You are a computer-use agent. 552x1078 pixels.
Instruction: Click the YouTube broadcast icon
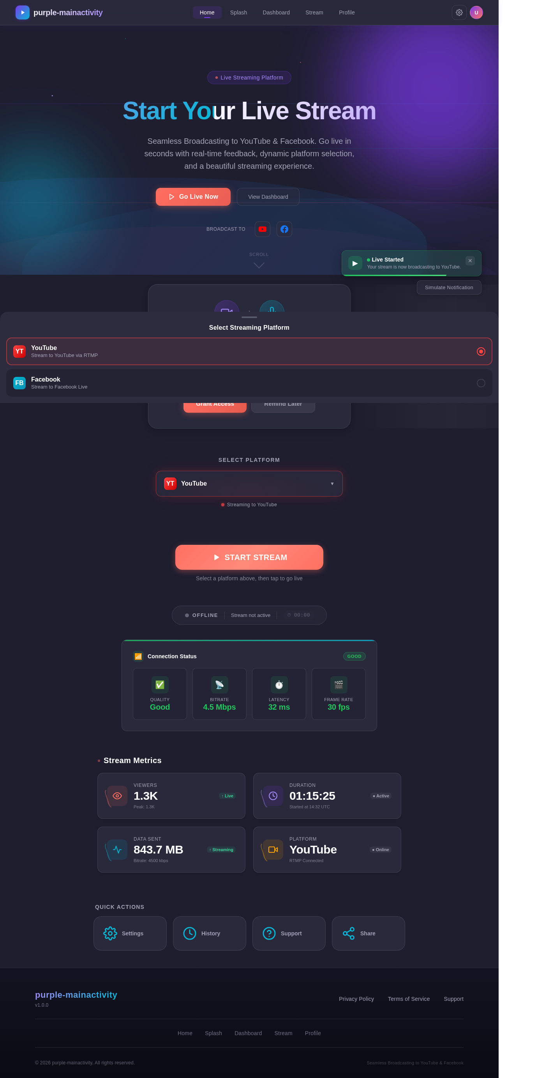(x=262, y=229)
